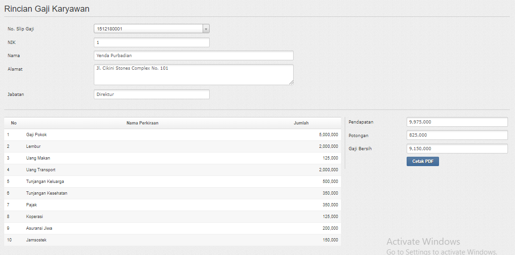Select the Tunjangan Keluarga row name

tap(45, 182)
